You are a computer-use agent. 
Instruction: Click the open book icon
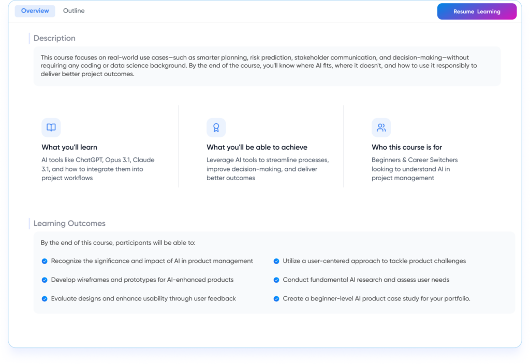click(x=51, y=127)
